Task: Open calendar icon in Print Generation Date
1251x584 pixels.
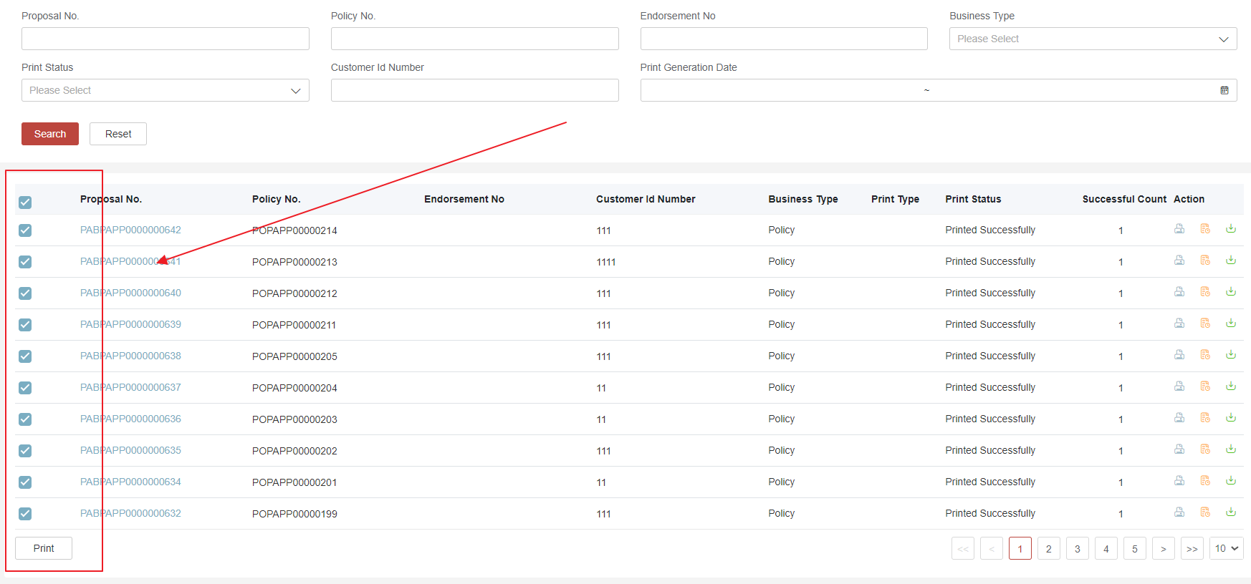Action: tap(1224, 90)
